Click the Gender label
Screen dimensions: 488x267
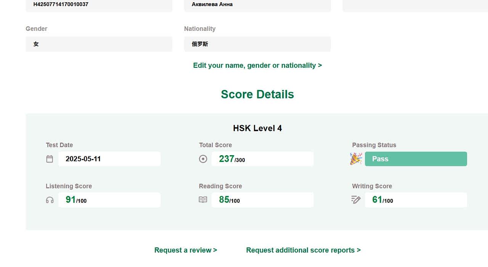(36, 29)
